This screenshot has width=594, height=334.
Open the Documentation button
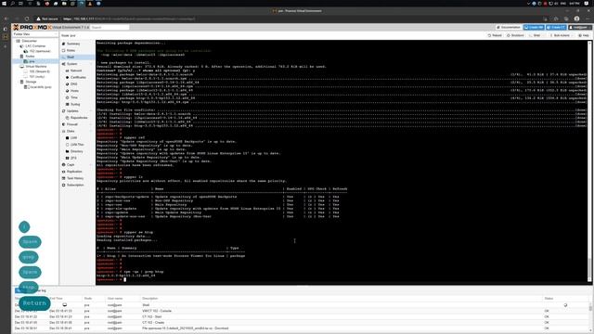[509, 27]
